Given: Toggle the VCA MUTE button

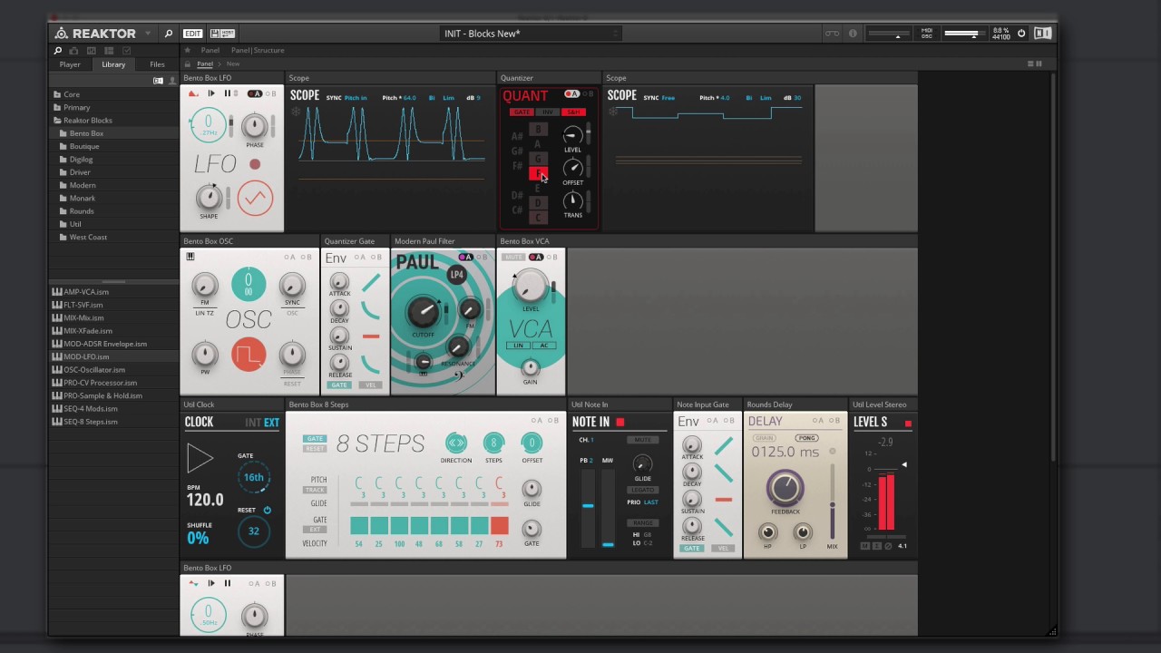Looking at the screenshot, I should 514,258.
